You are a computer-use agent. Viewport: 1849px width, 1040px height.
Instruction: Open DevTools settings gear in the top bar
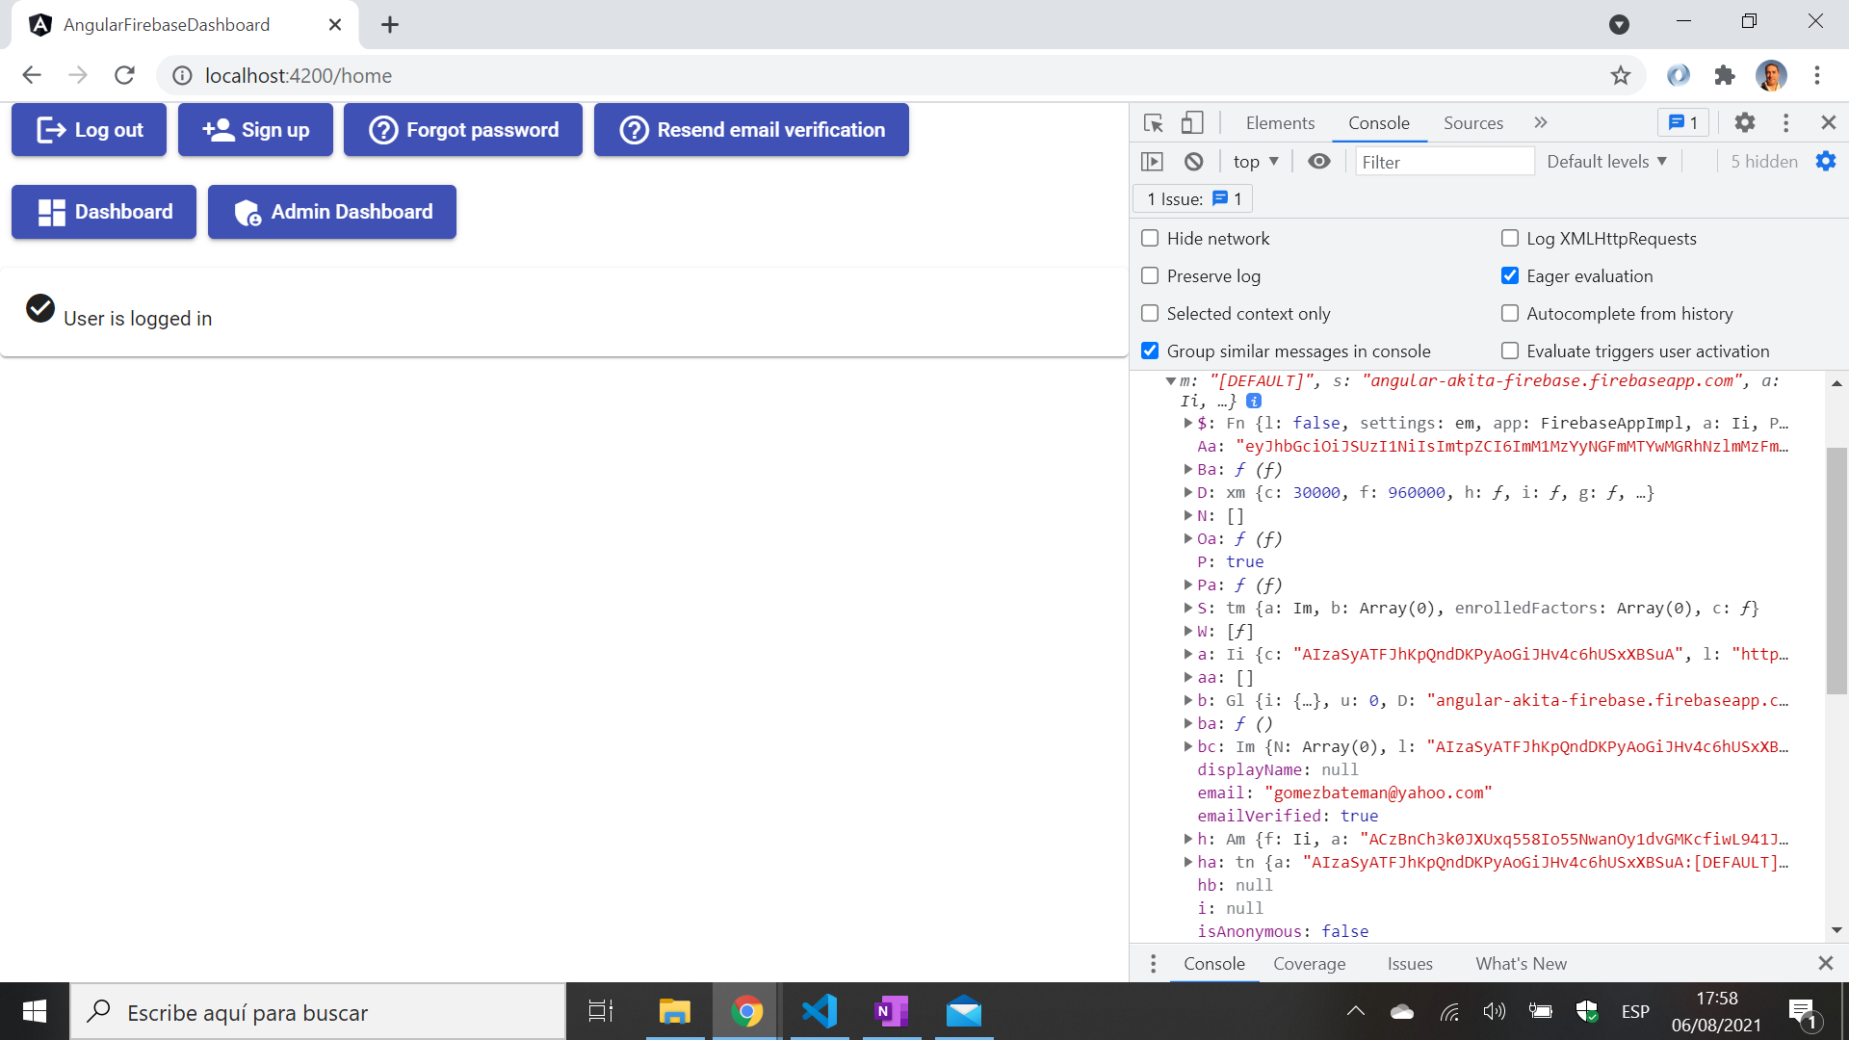(1744, 123)
